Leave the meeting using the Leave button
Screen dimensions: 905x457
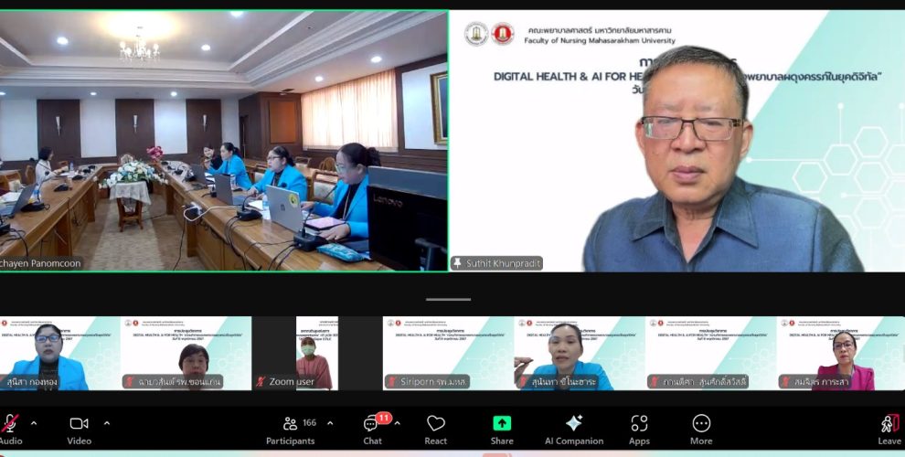click(889, 430)
